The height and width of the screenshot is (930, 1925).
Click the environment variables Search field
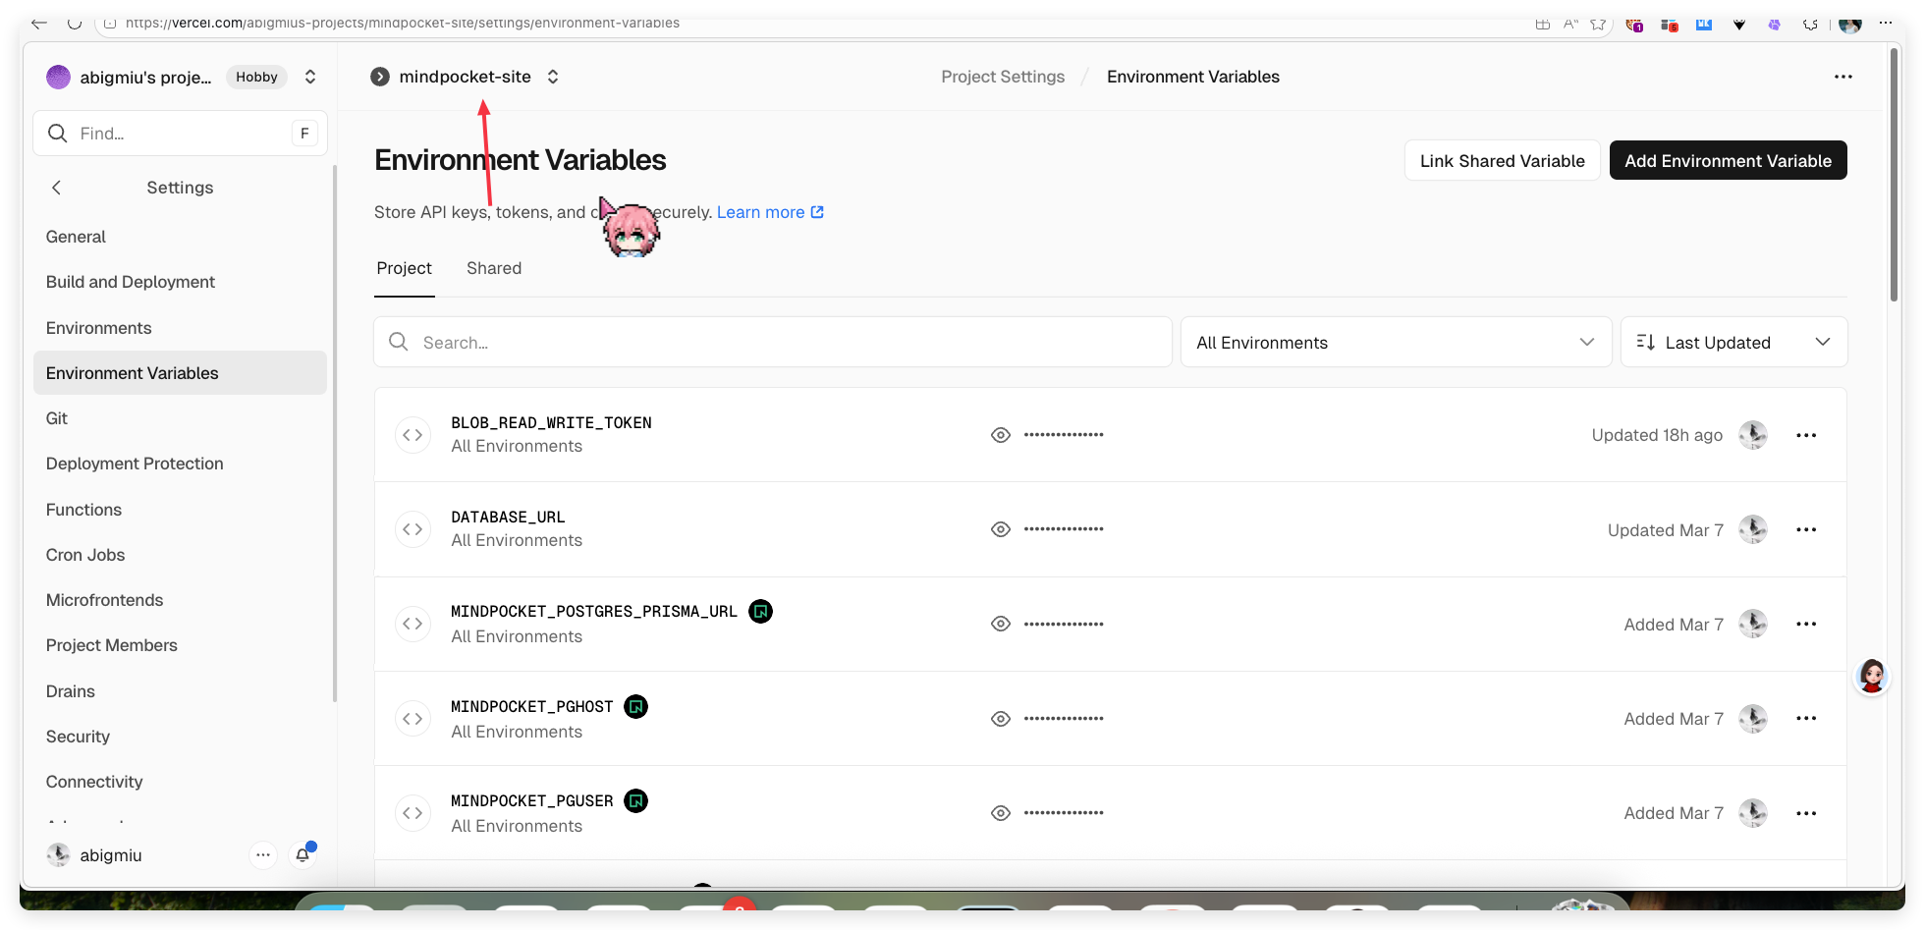[772, 343]
